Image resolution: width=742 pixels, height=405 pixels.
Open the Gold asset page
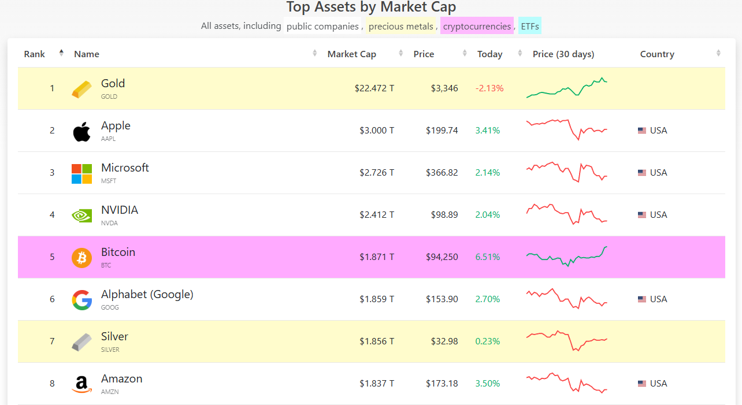tap(113, 84)
